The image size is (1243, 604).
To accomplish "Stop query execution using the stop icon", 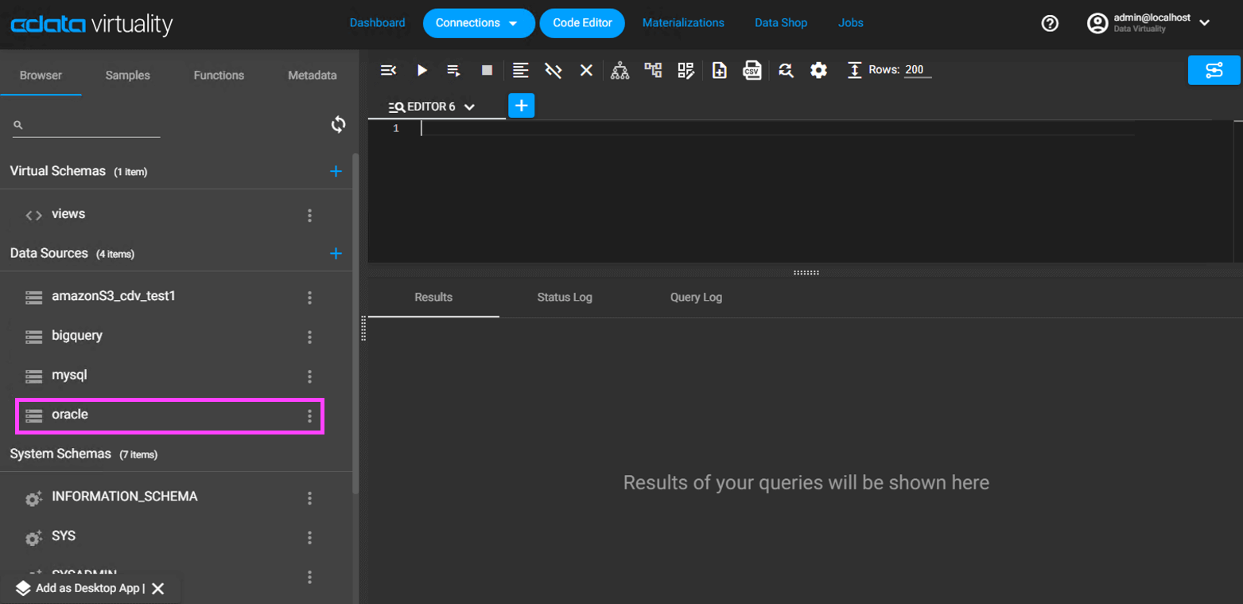I will click(486, 70).
